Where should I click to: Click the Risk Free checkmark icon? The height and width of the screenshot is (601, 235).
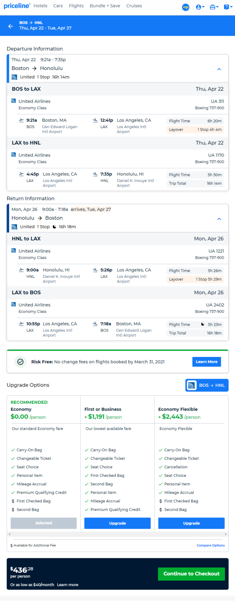point(20,362)
